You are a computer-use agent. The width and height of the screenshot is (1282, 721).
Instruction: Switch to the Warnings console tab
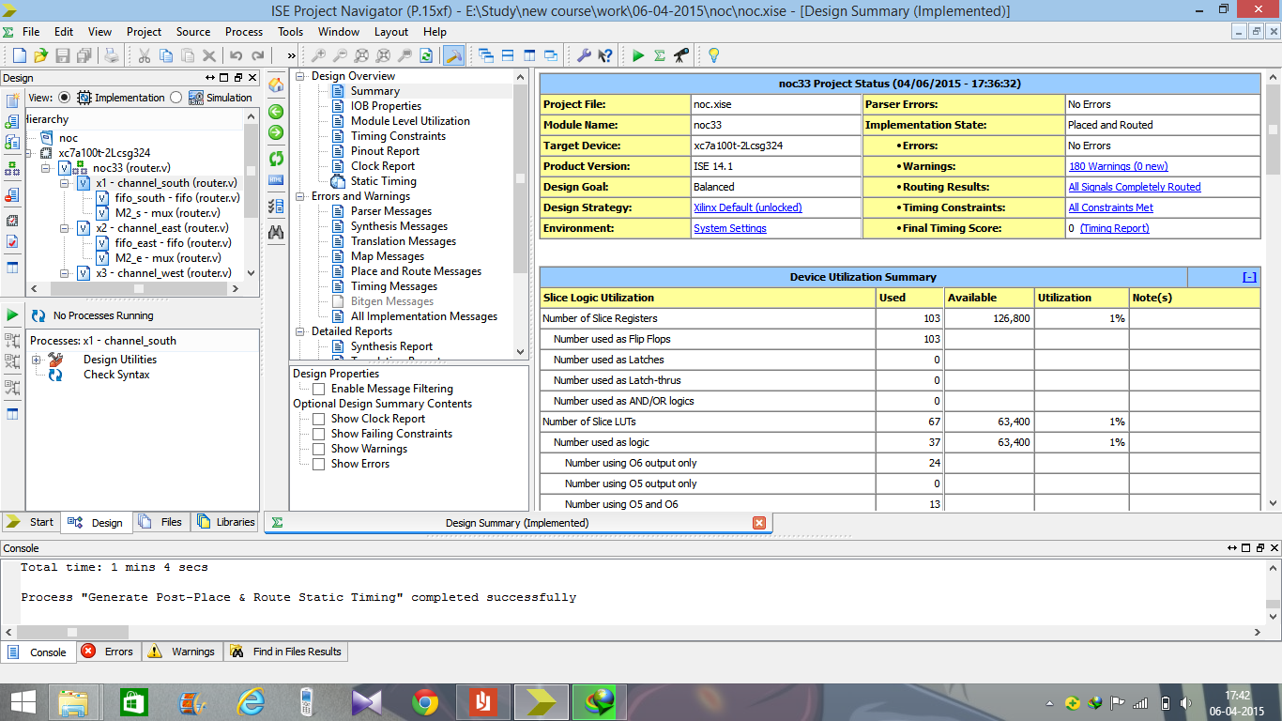pyautogui.click(x=182, y=652)
